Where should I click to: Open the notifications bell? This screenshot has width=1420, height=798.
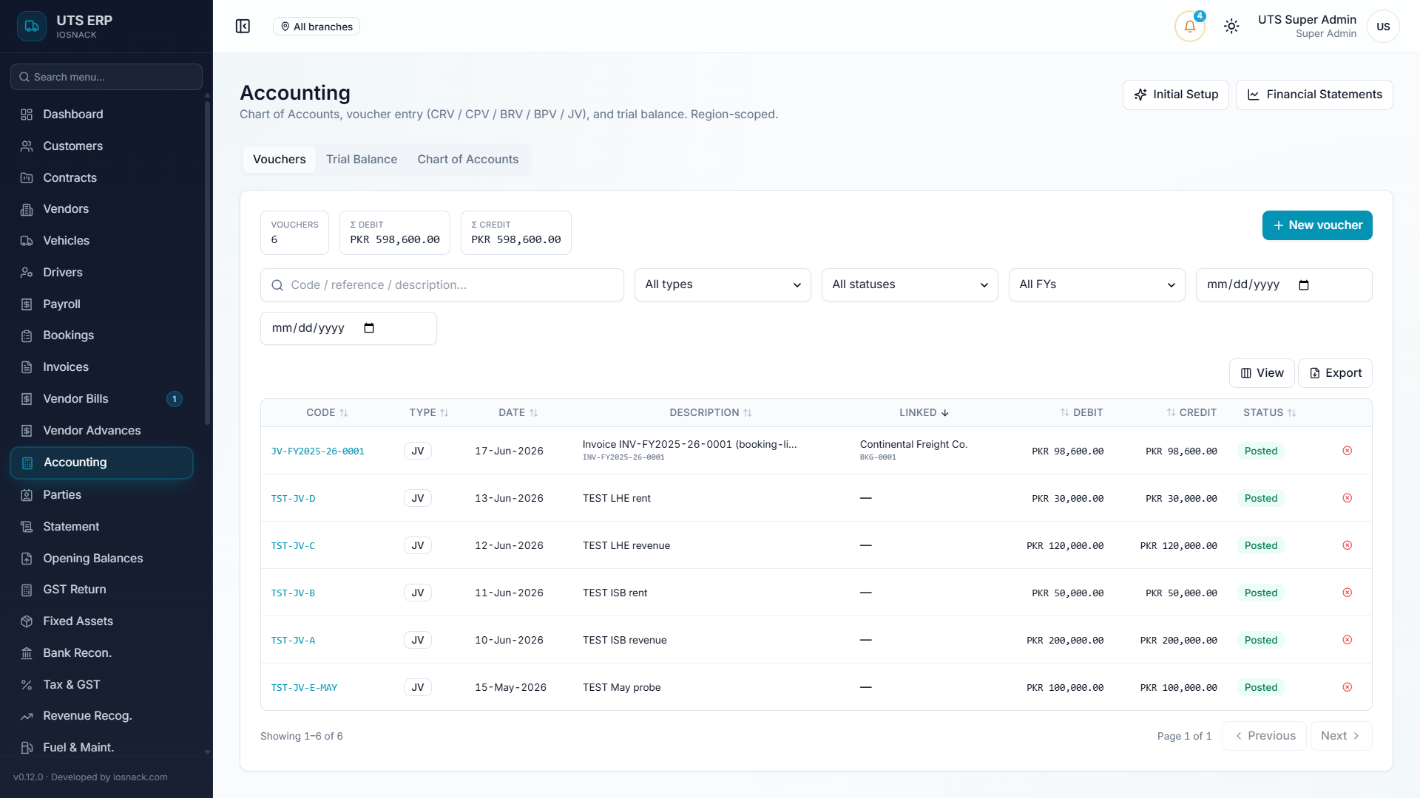pyautogui.click(x=1189, y=27)
